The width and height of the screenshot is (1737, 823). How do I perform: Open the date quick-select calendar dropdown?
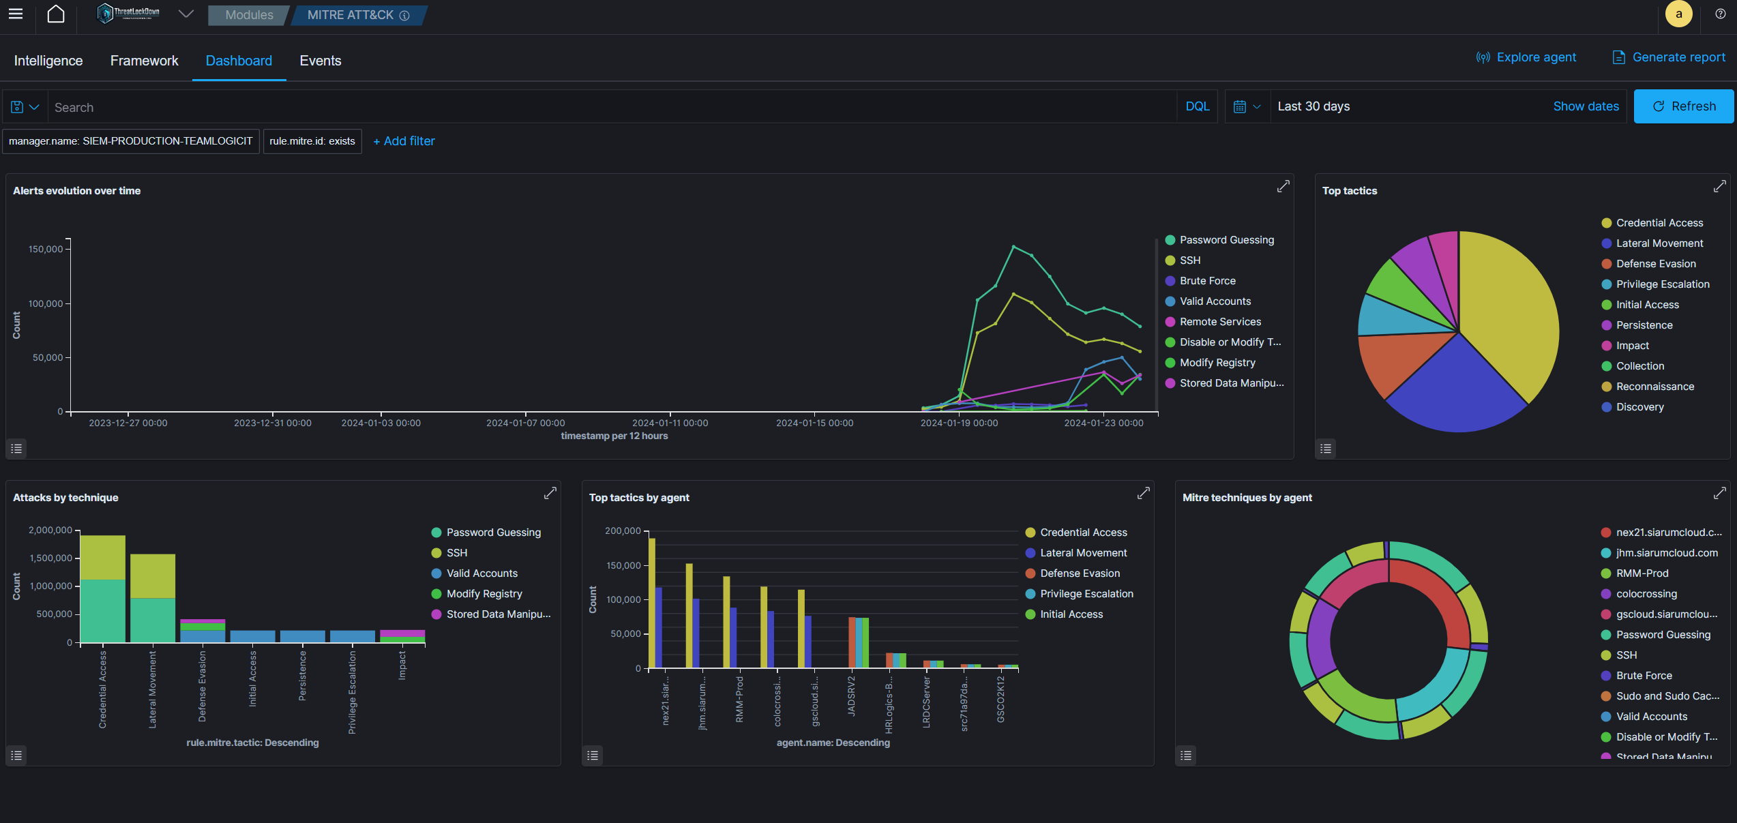click(x=1247, y=106)
